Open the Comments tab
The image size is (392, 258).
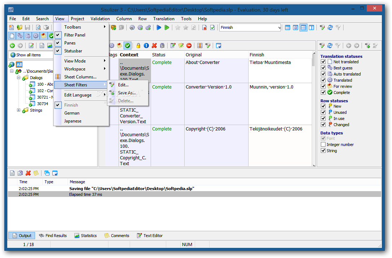click(117, 236)
